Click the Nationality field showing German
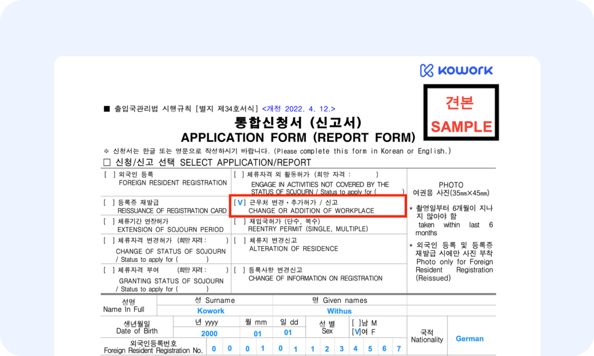 click(x=470, y=339)
